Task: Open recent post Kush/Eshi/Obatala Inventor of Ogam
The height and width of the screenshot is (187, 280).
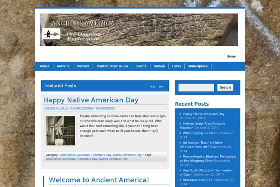Action: click(206, 173)
